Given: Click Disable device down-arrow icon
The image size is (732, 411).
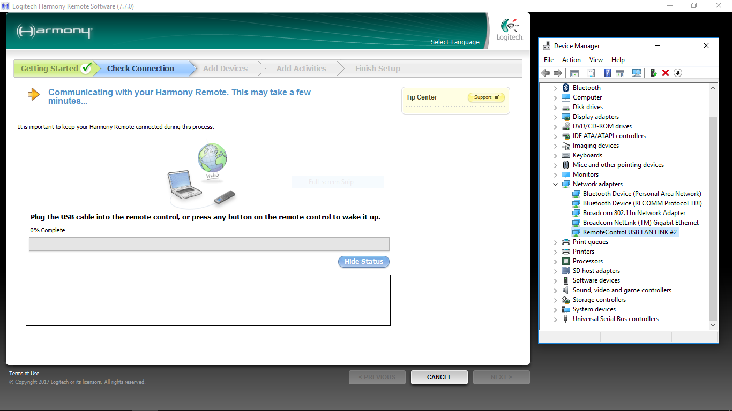Looking at the screenshot, I should pyautogui.click(x=678, y=73).
